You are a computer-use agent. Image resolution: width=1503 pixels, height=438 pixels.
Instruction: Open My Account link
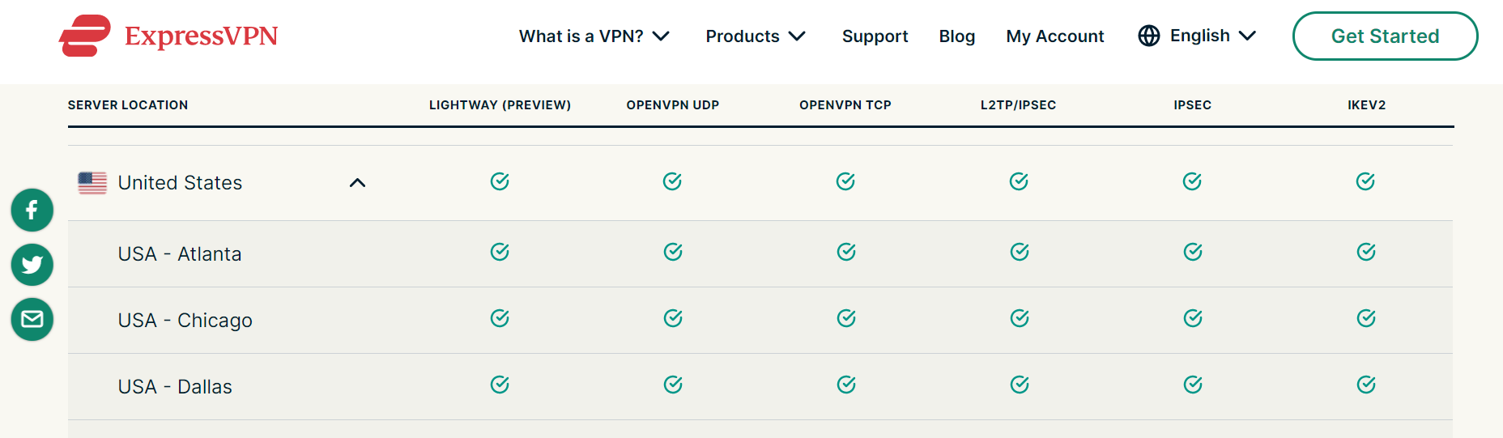click(x=1055, y=36)
